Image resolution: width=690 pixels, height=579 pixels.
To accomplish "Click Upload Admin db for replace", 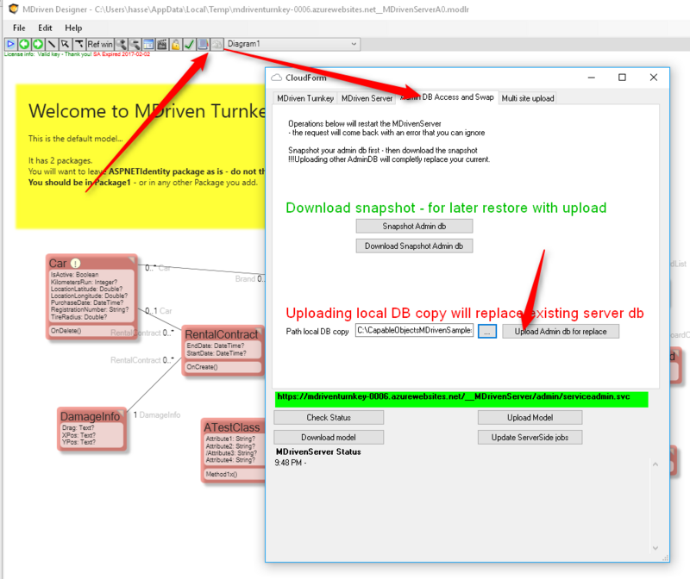I will 561,331.
